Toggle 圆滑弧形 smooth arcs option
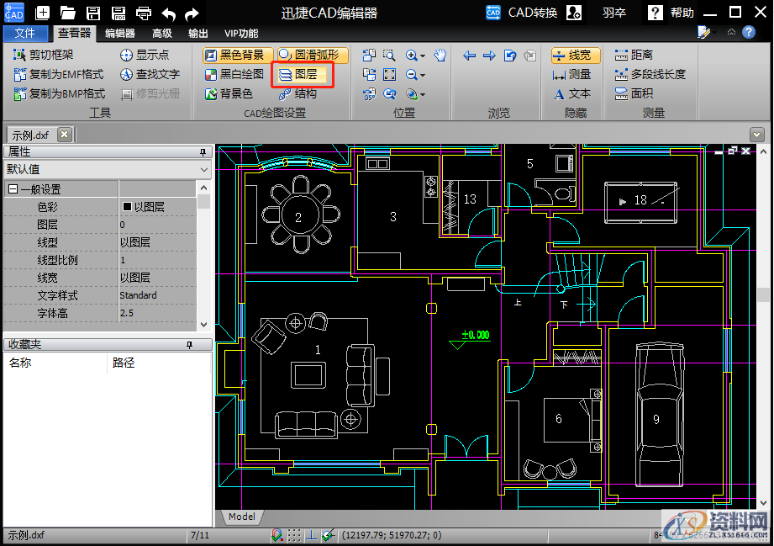This screenshot has width=774, height=546. point(308,55)
